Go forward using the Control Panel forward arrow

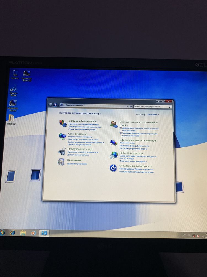[x=55, y=105]
